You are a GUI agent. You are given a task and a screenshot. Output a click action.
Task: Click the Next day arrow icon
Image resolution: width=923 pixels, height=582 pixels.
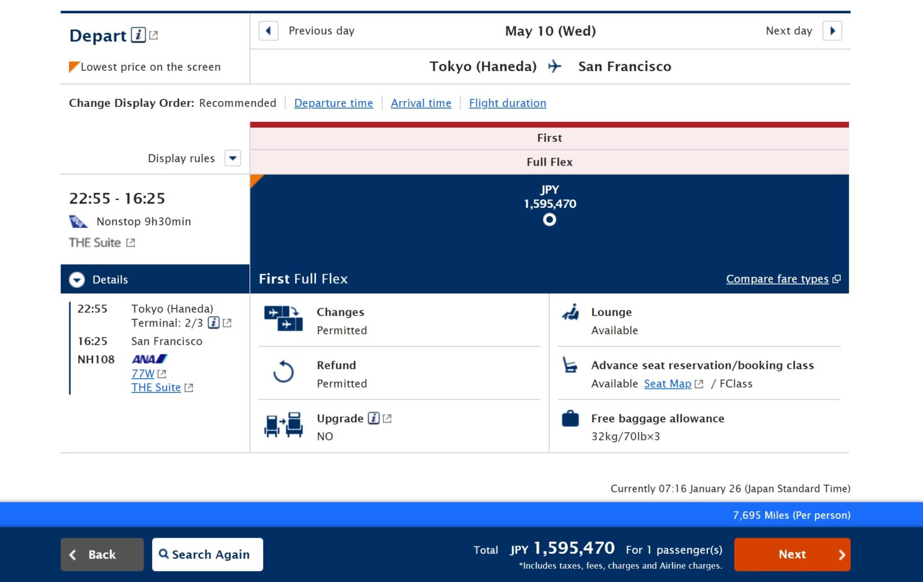[x=833, y=31]
